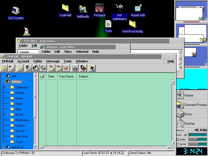Click the C: drive usage bar
This screenshot has height=156, width=208.
tap(198, 144)
